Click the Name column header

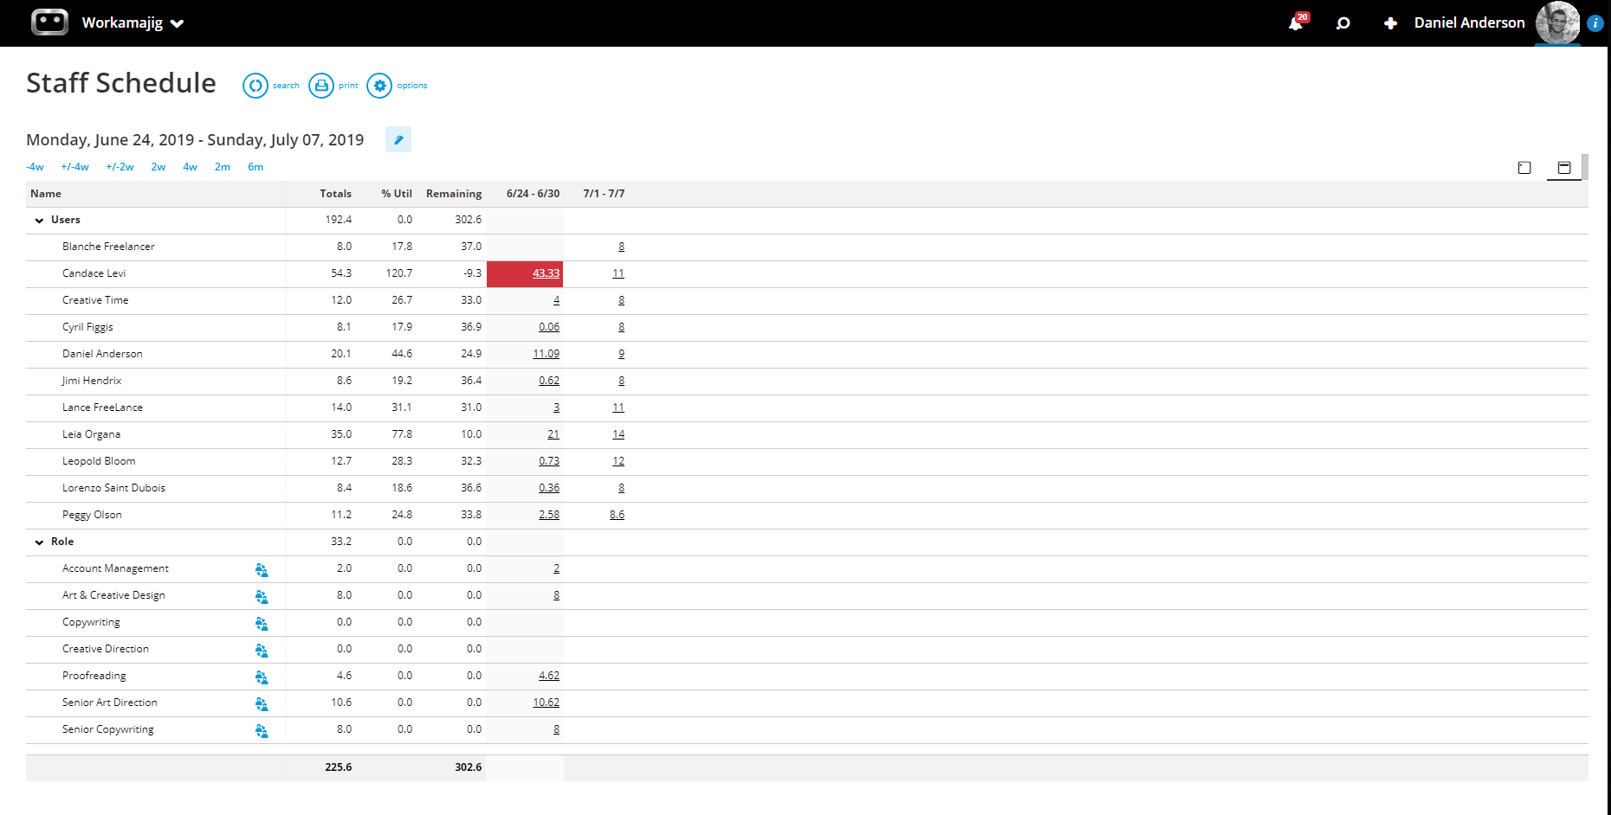[46, 194]
